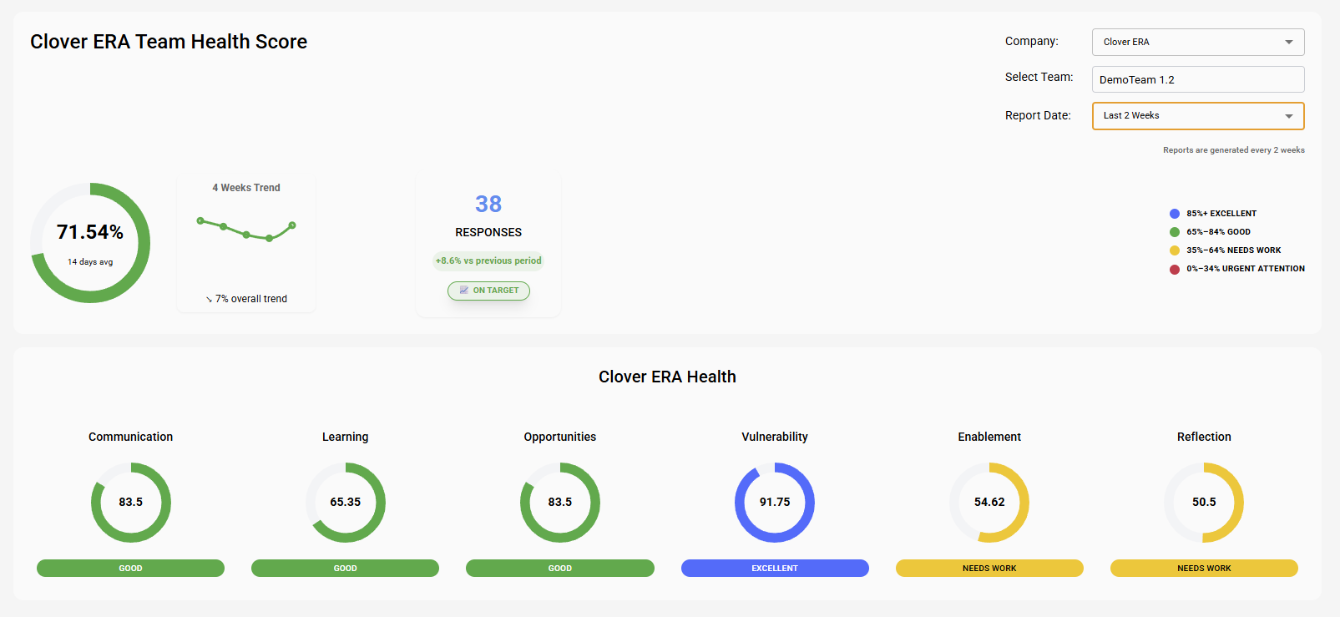Click the ON TARGET badge

click(488, 291)
